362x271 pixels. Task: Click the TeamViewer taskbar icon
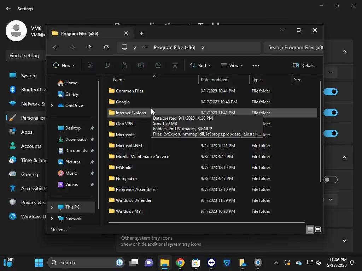[211, 263]
